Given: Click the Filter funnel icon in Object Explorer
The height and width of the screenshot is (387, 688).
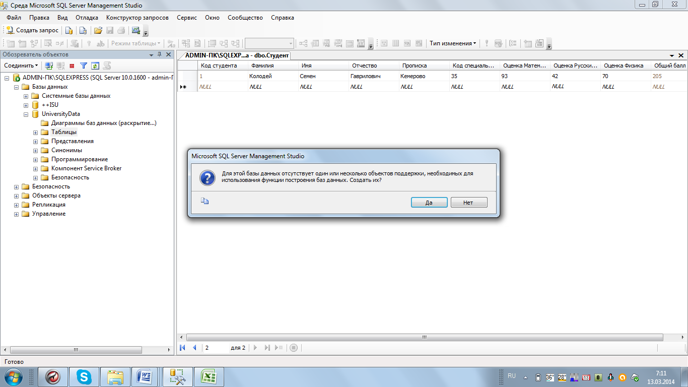Looking at the screenshot, I should (84, 66).
